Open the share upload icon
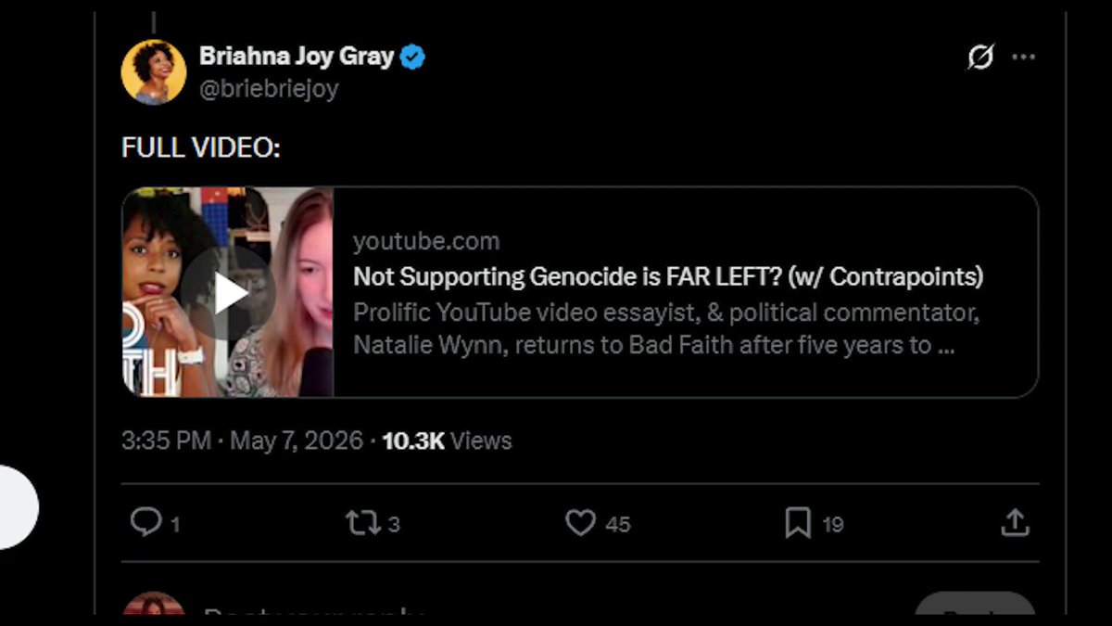 1016,522
